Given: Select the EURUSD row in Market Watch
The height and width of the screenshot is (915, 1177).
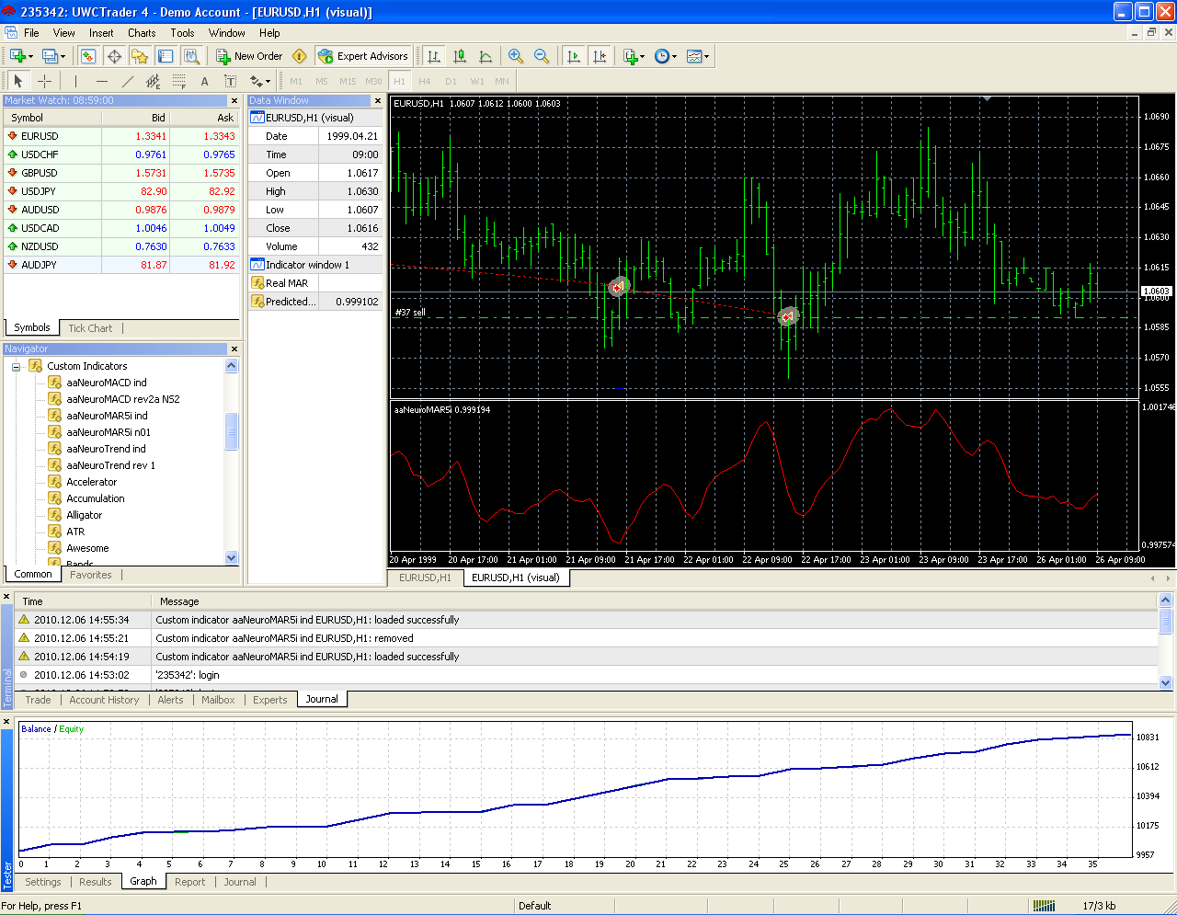Looking at the screenshot, I should click(121, 136).
